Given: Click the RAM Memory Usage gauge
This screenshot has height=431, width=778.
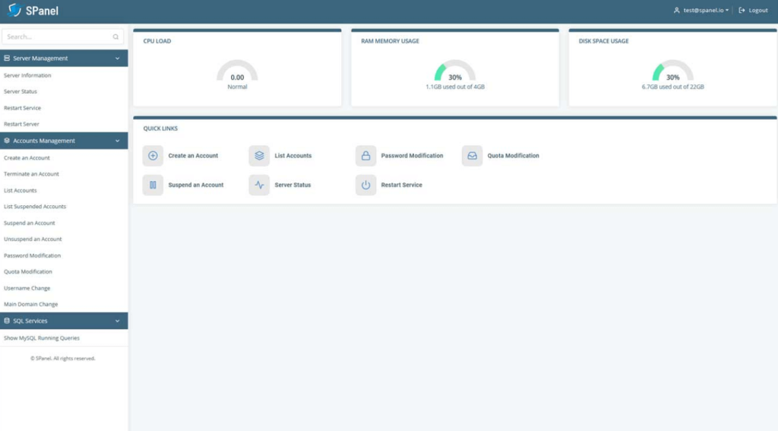Looking at the screenshot, I should click(455, 71).
